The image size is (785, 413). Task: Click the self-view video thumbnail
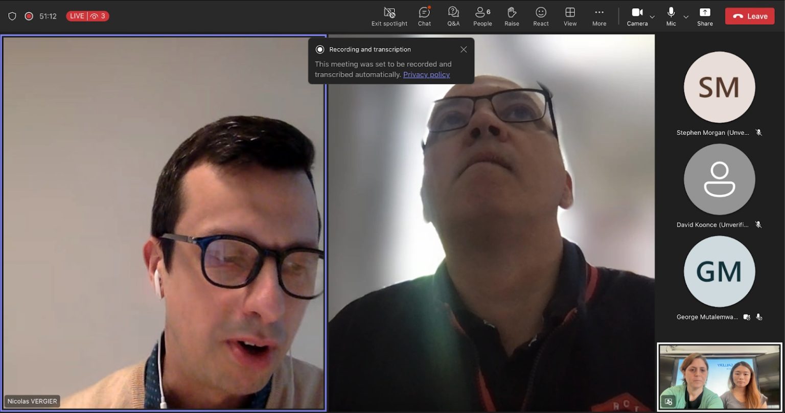719,376
